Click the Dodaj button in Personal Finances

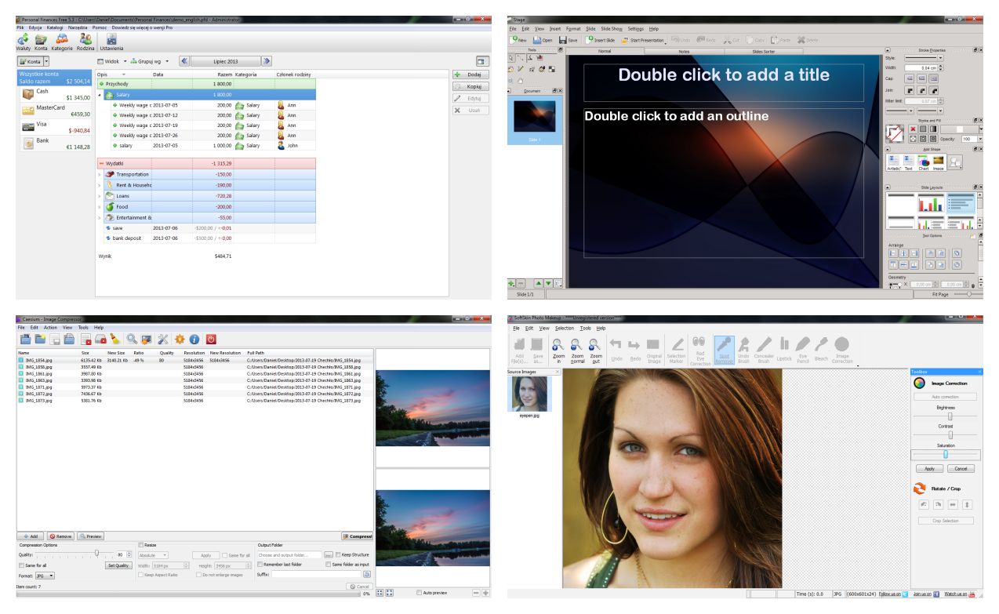[x=470, y=74]
